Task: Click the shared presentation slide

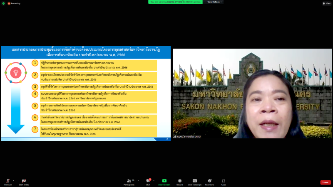Action: point(85,93)
